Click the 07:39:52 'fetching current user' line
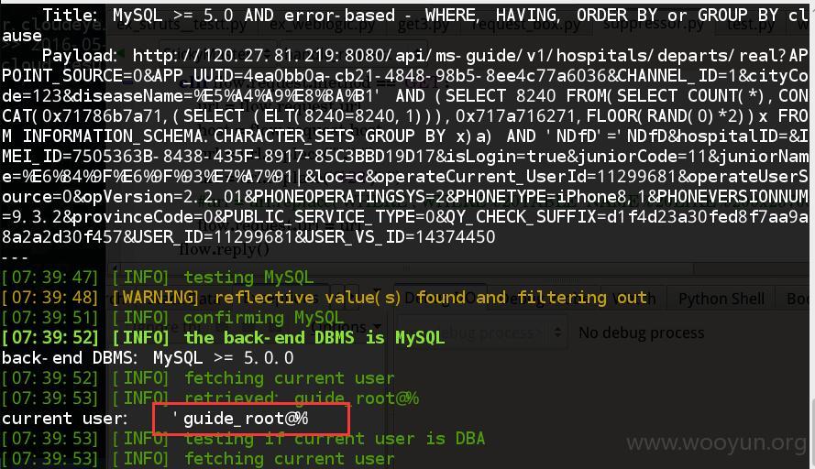This screenshot has height=469, width=815. (x=198, y=378)
